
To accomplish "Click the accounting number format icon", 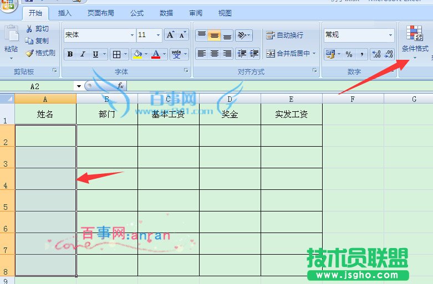I will point(330,54).
